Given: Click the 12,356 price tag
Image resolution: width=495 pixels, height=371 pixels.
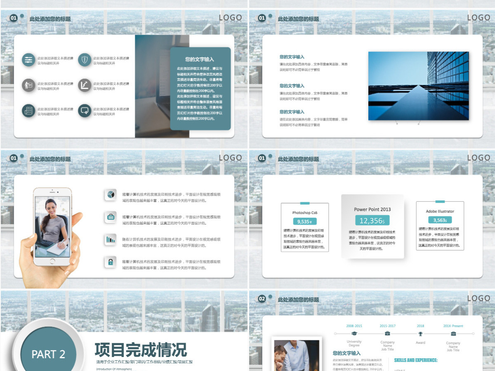Looking at the screenshot, I should (372, 221).
